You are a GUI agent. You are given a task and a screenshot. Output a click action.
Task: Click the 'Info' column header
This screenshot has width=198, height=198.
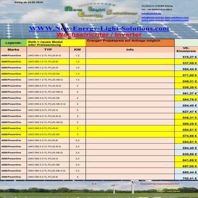pos(130,49)
